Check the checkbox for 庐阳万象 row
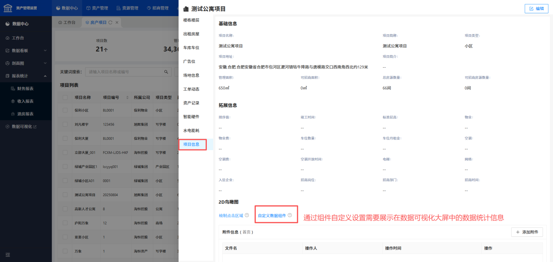Image resolution: width=553 pixels, height=262 pixels. click(65, 223)
